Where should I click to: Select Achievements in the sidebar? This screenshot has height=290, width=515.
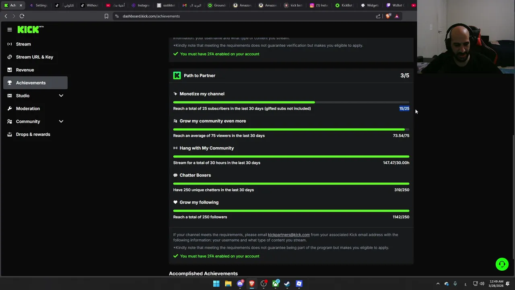click(35, 83)
